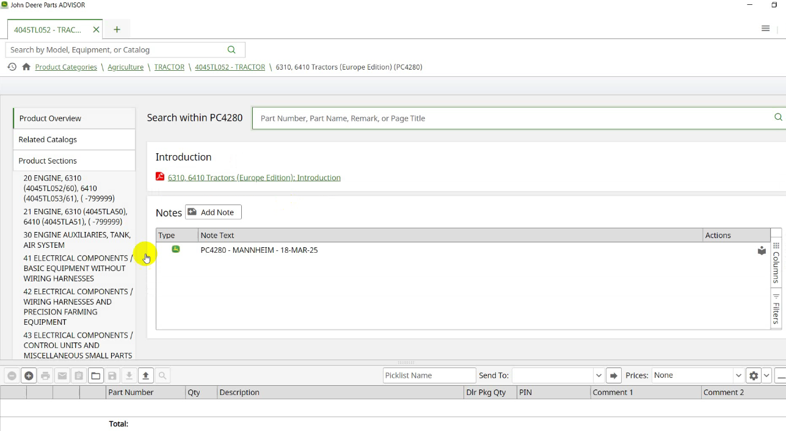Open the Product Sections tab
786x431 pixels.
pos(74,161)
